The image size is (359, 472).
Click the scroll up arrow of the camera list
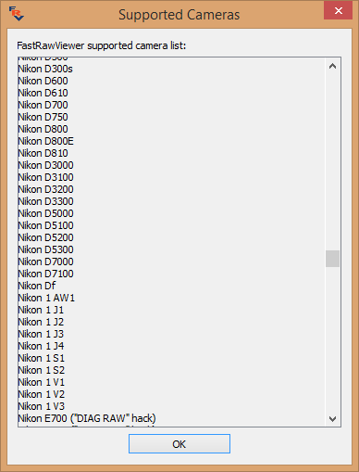(332, 66)
